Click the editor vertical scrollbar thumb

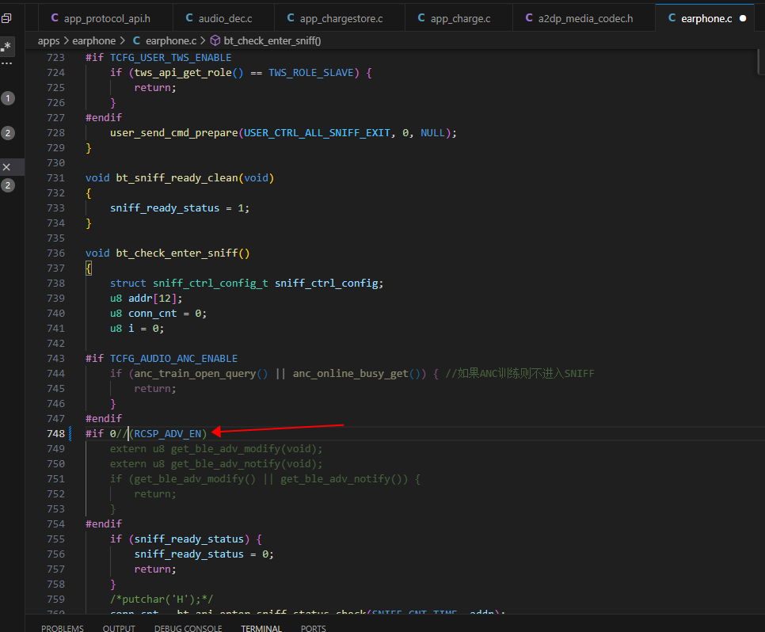click(761, 62)
